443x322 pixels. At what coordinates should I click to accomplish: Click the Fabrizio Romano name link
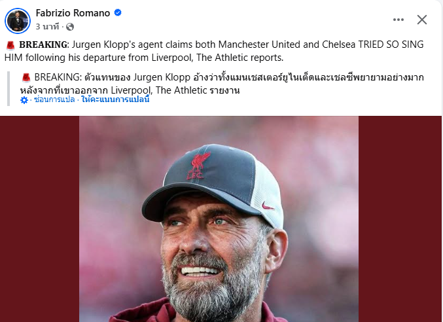[x=73, y=14]
